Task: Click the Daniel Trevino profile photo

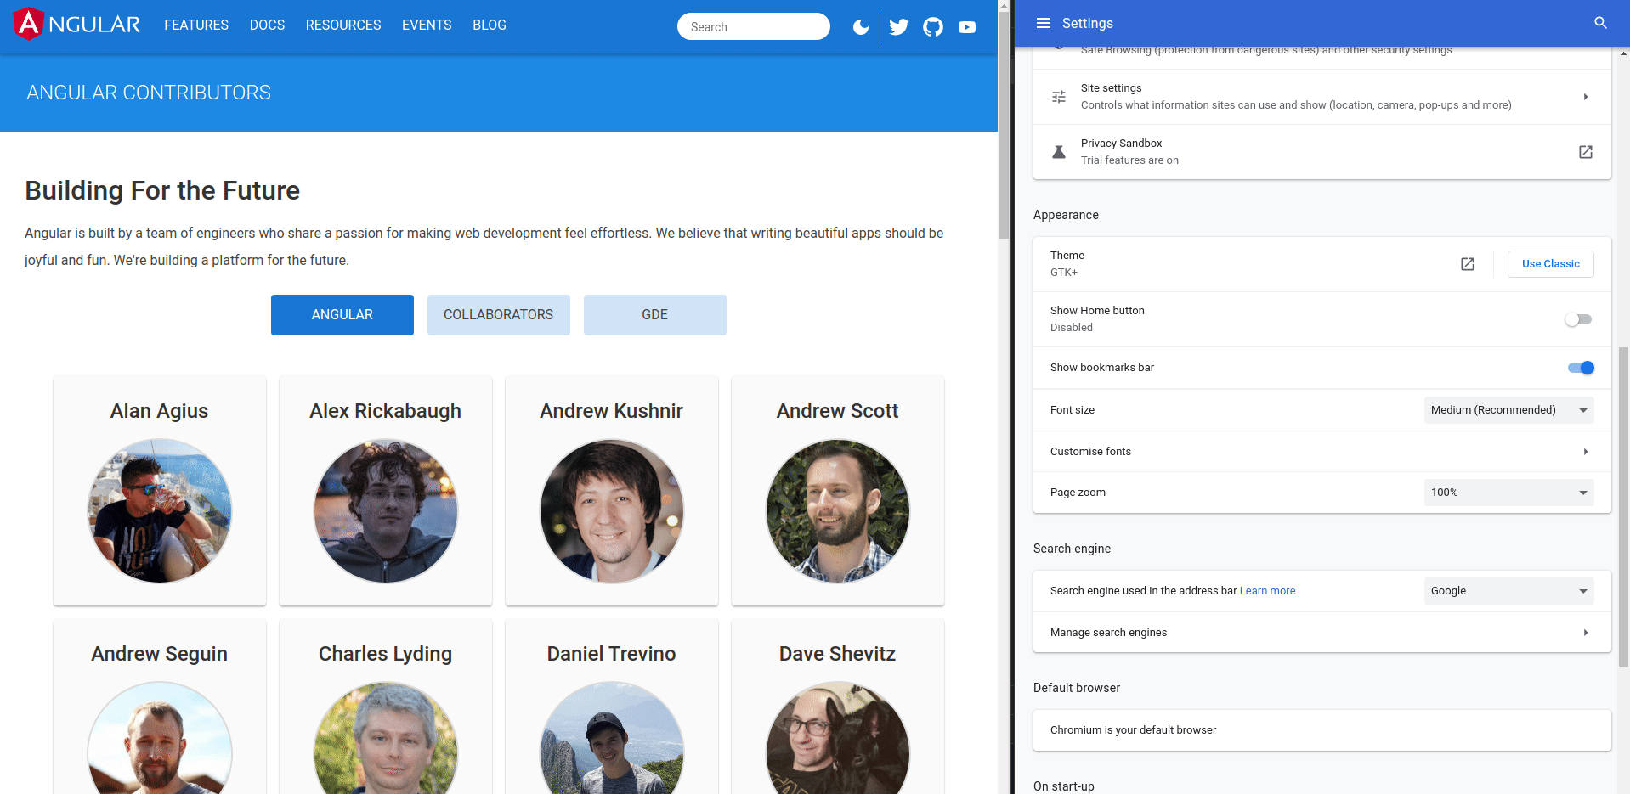Action: click(612, 738)
